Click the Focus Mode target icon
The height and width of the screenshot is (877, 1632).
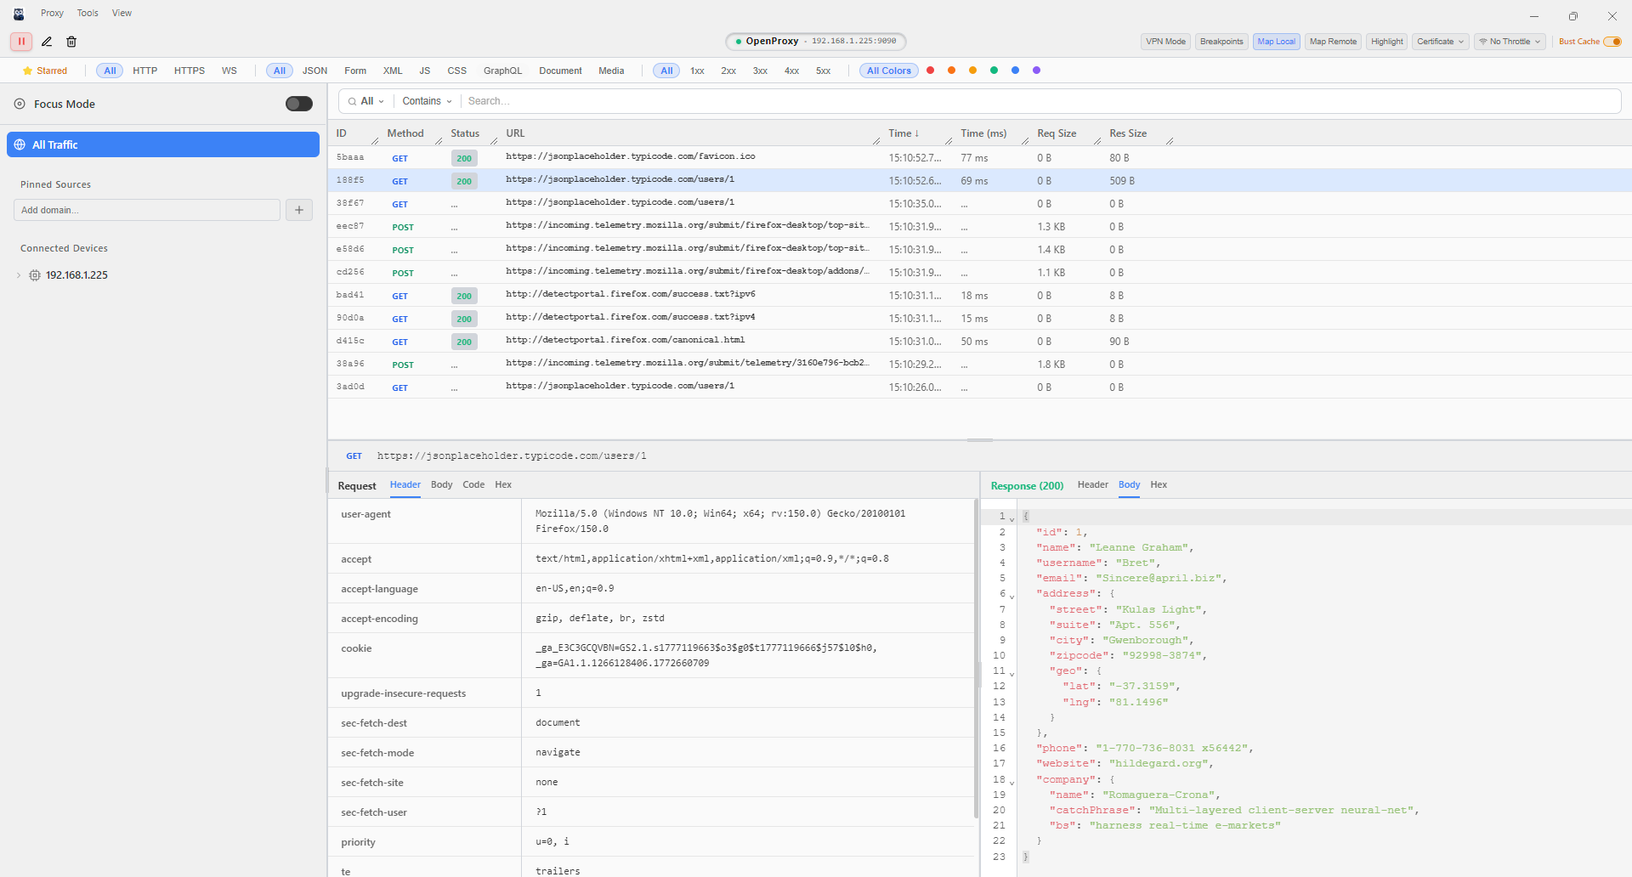tap(20, 104)
